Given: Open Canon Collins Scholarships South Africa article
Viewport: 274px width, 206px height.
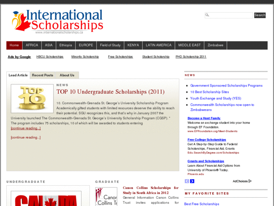Looking at the screenshot, I should point(151,190).
